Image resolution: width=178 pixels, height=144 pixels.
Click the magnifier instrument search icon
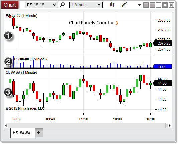coord(62,5)
